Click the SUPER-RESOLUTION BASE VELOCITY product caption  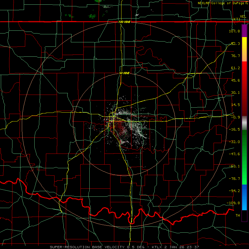pyautogui.click(x=87, y=247)
